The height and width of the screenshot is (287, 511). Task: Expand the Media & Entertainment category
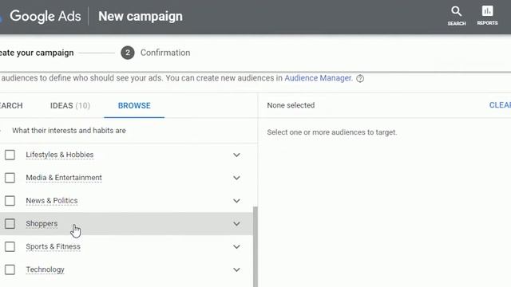click(x=236, y=178)
